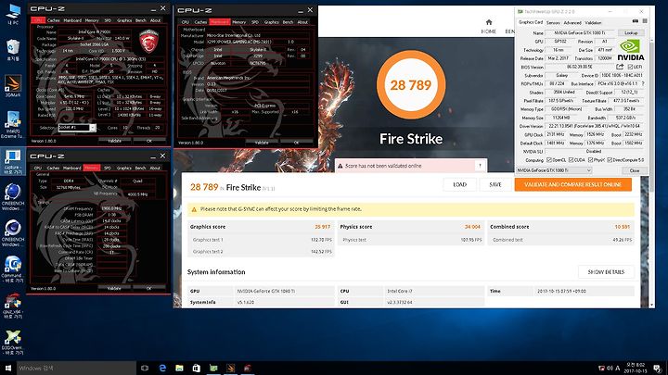Image resolution: width=668 pixels, height=375 pixels.
Task: Toggle the PhysX checkbox in GPU-Z
Action: coord(590,160)
